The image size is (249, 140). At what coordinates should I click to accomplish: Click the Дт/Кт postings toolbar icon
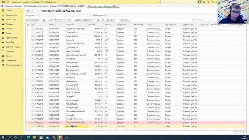(51, 20)
